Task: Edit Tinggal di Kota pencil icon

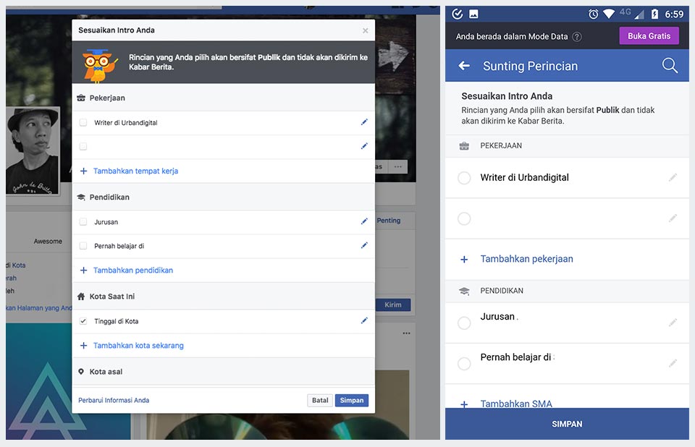Action: [364, 320]
